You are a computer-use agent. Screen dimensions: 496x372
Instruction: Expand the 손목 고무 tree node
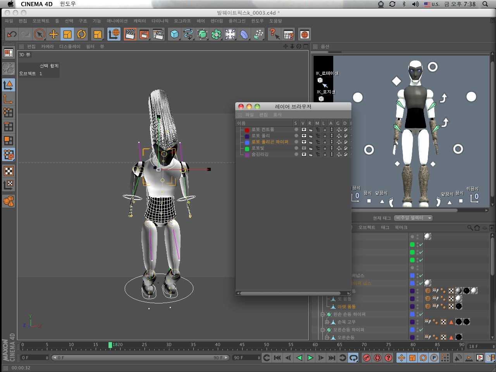[x=327, y=322]
